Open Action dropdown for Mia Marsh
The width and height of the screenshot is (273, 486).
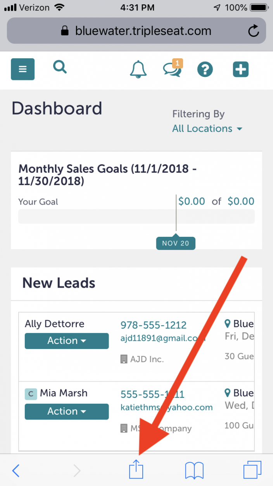pyautogui.click(x=67, y=411)
